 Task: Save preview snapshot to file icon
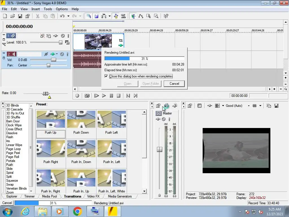(276, 106)
